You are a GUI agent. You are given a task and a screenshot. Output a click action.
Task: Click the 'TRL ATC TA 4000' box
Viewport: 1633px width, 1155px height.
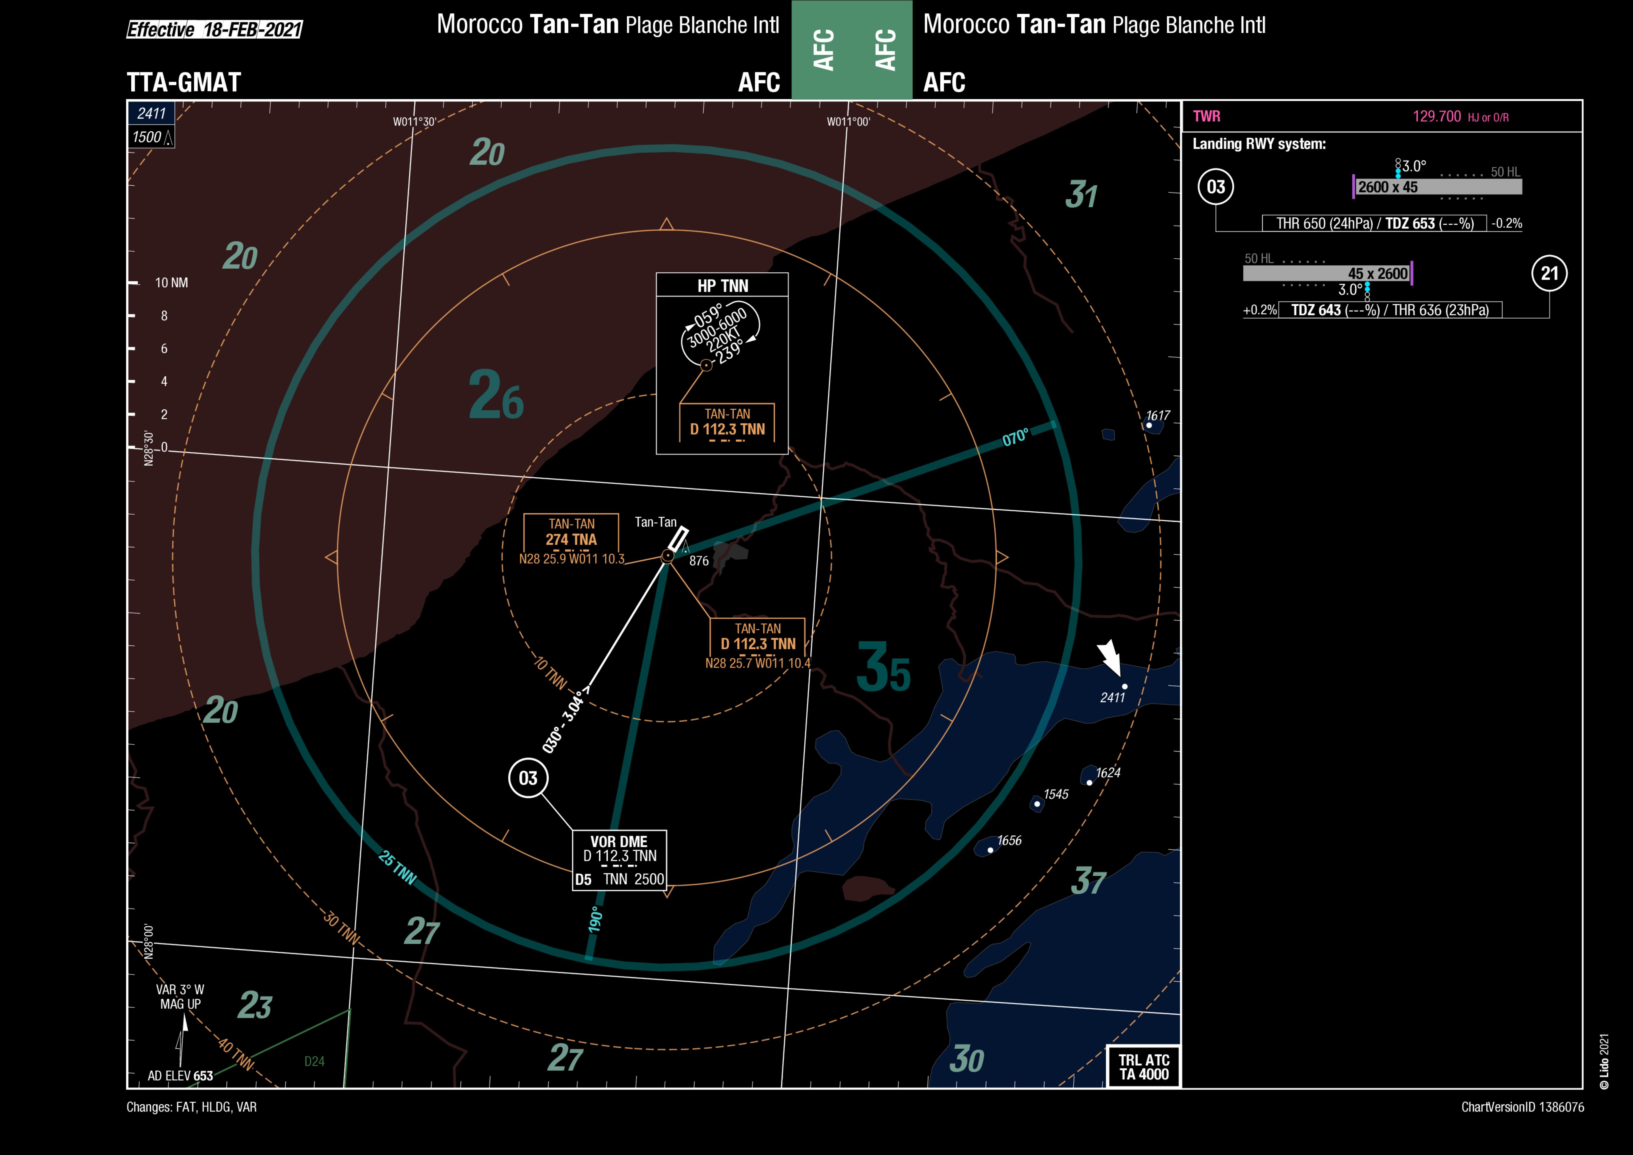pos(1144,1067)
